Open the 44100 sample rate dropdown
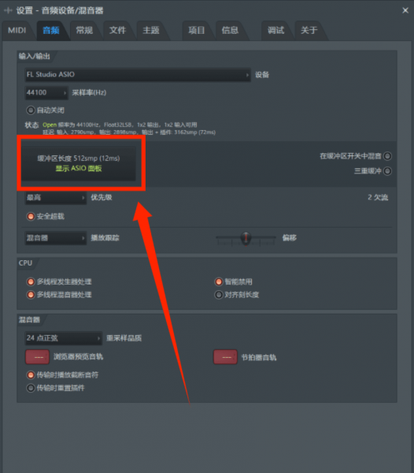Image resolution: width=414 pixels, height=473 pixels. click(46, 92)
